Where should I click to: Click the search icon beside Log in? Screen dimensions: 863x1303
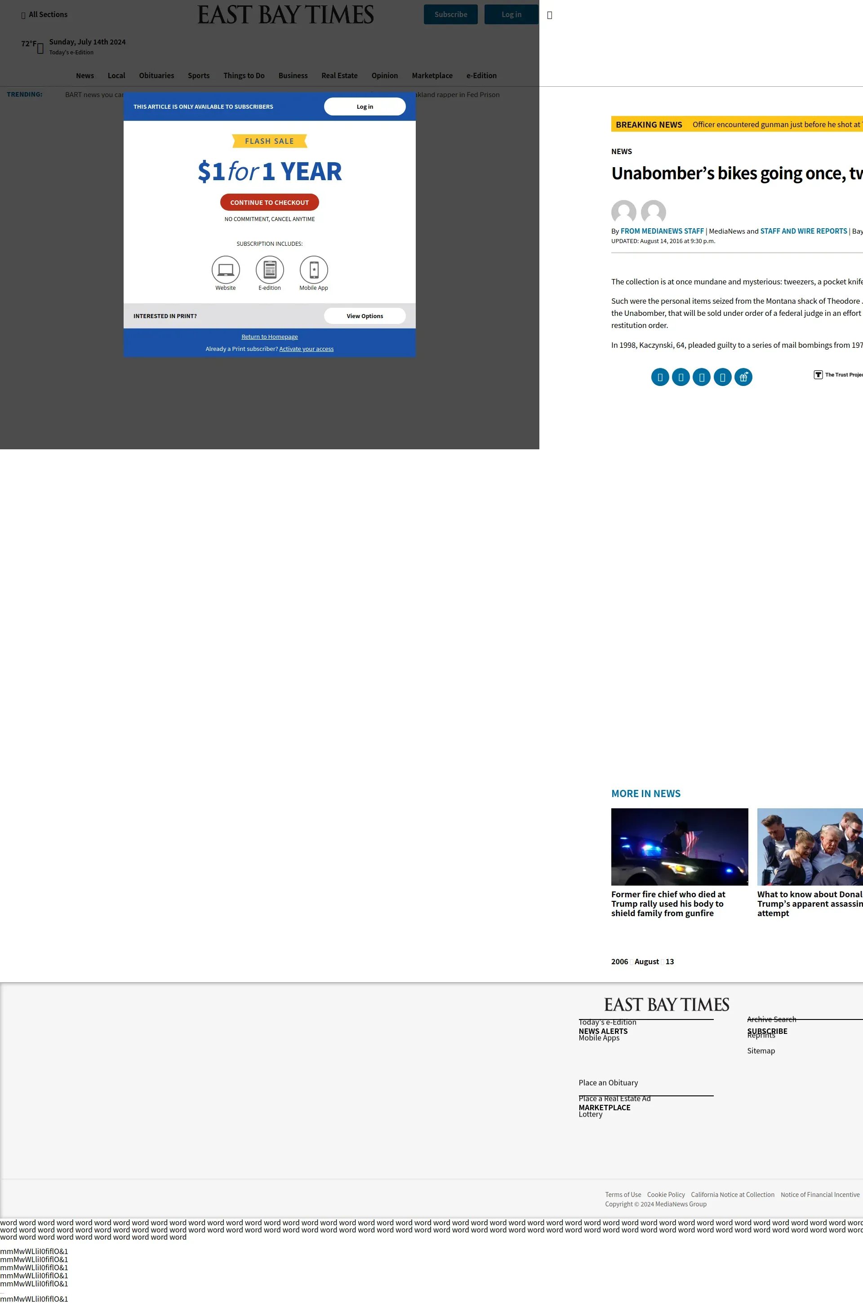(549, 15)
